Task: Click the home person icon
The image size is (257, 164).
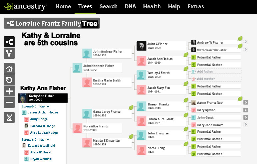Action: pyautogui.click(x=9, y=69)
